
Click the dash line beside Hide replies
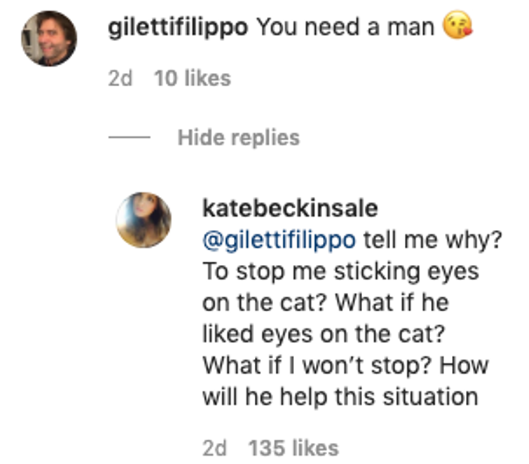[129, 138]
